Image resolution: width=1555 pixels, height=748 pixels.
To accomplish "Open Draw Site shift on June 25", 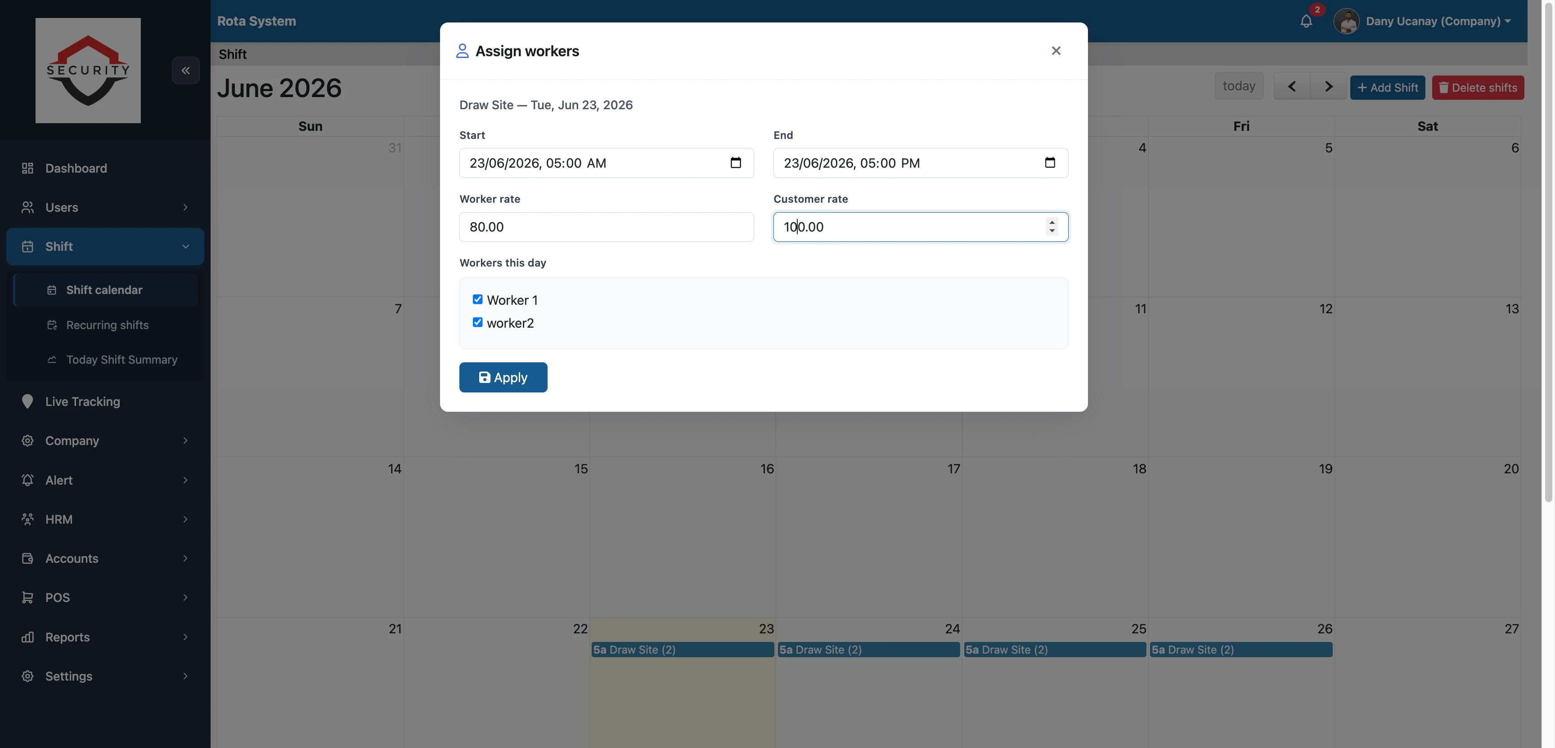I will [x=1055, y=650].
